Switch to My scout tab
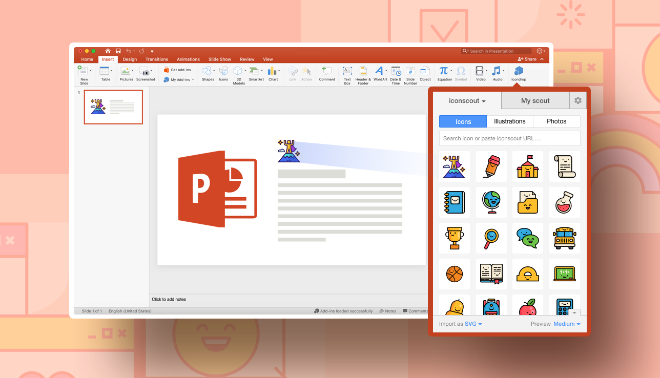Viewport: 660px width, 378px height. tap(535, 101)
